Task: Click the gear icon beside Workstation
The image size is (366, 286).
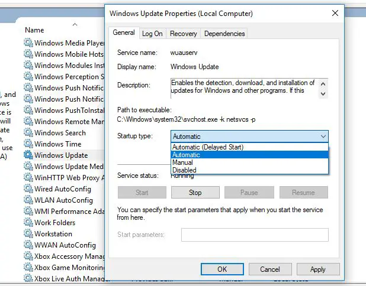Action: pos(28,233)
